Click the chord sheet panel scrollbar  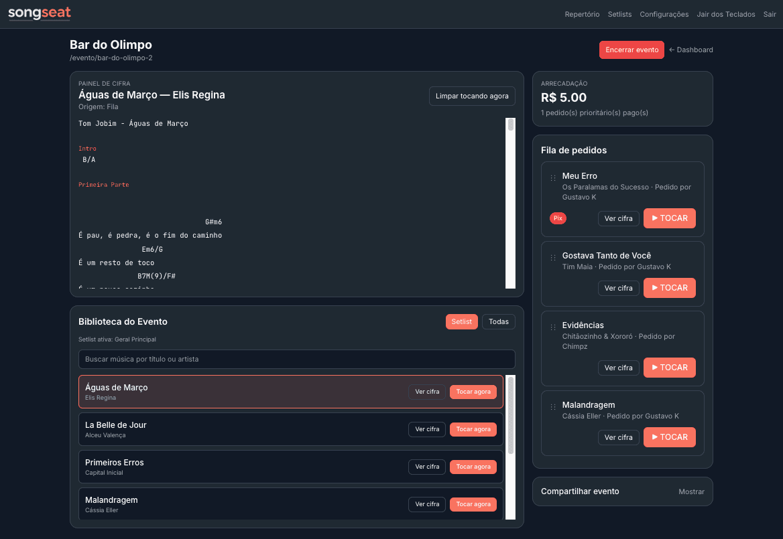[x=510, y=204]
